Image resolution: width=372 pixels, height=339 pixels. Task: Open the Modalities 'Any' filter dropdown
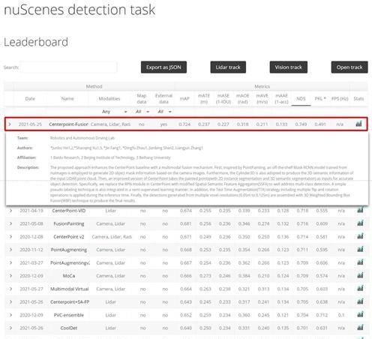tap(114, 112)
